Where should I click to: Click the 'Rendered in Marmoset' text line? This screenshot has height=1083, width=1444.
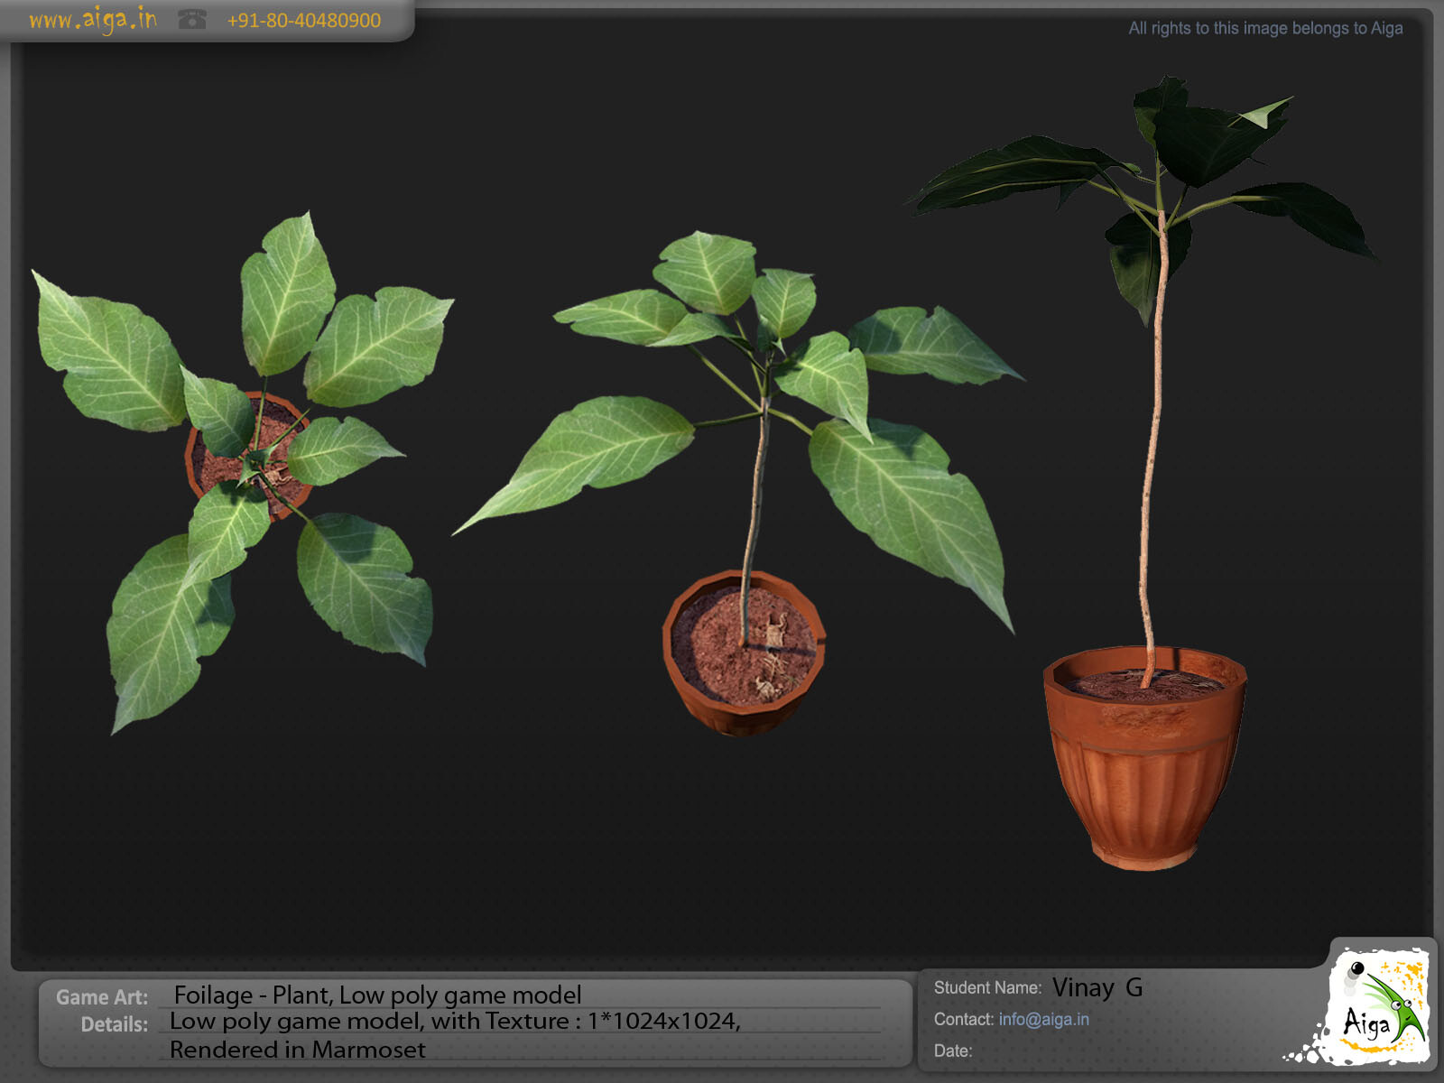coord(298,1050)
